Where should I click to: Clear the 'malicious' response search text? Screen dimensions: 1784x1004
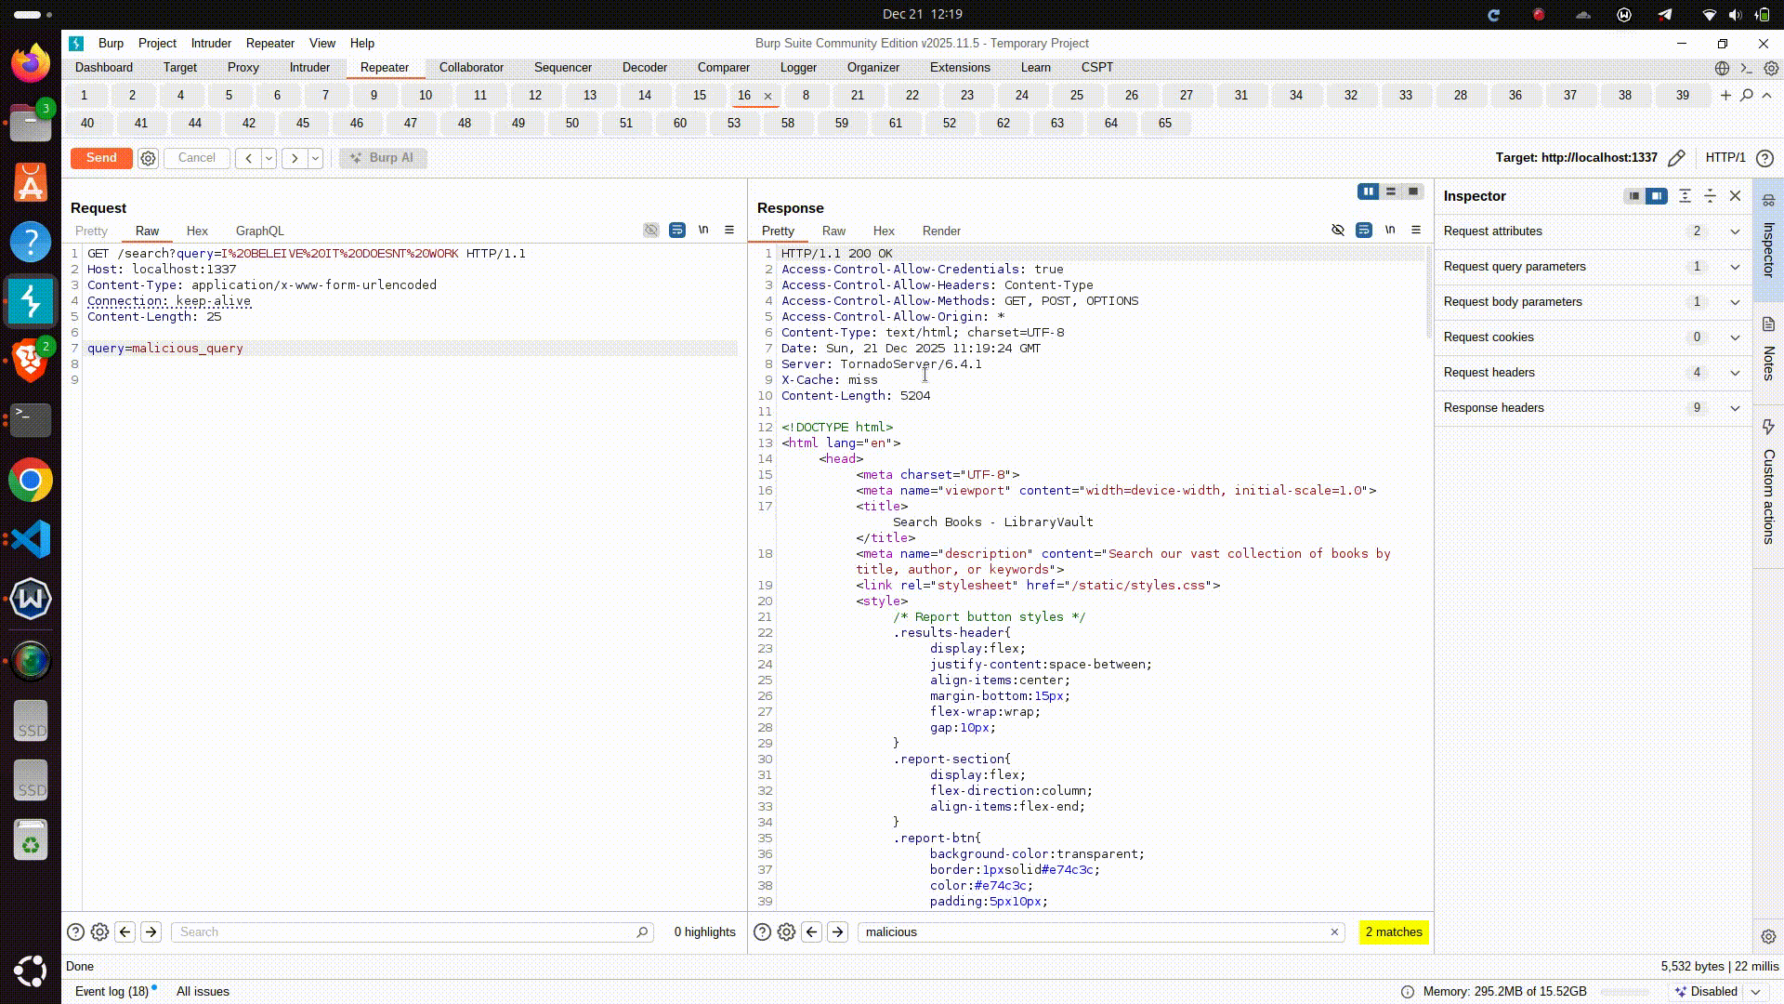tap(1334, 931)
